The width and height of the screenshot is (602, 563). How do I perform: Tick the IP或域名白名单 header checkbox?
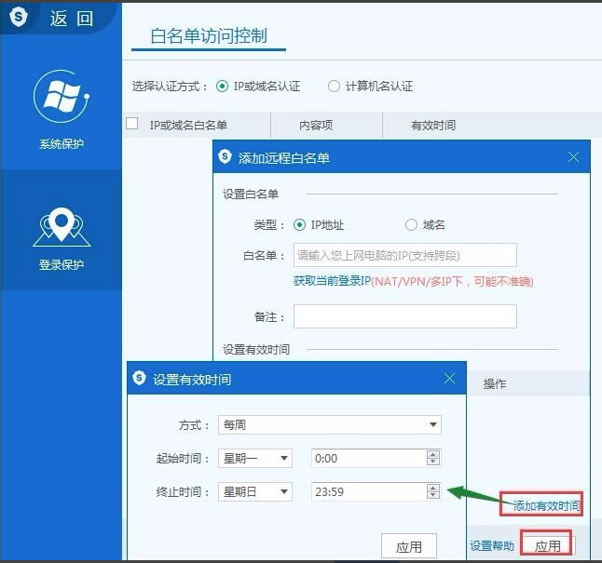(x=132, y=124)
